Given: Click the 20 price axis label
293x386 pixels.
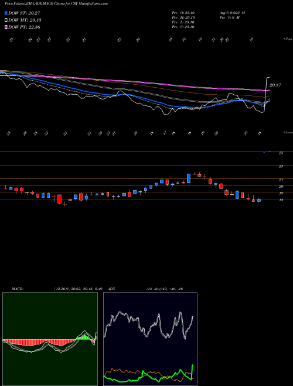Looking at the screenshot, I should point(281,187).
